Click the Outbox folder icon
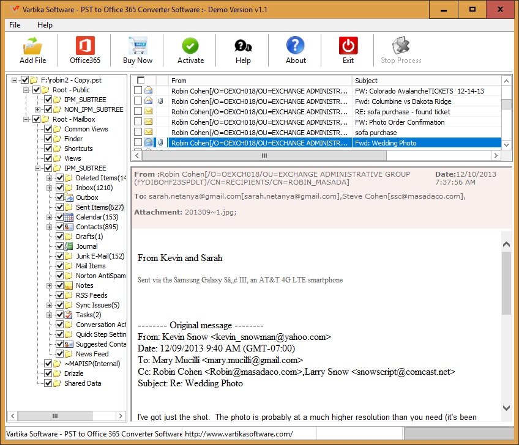The width and height of the screenshot is (519, 445). click(69, 197)
